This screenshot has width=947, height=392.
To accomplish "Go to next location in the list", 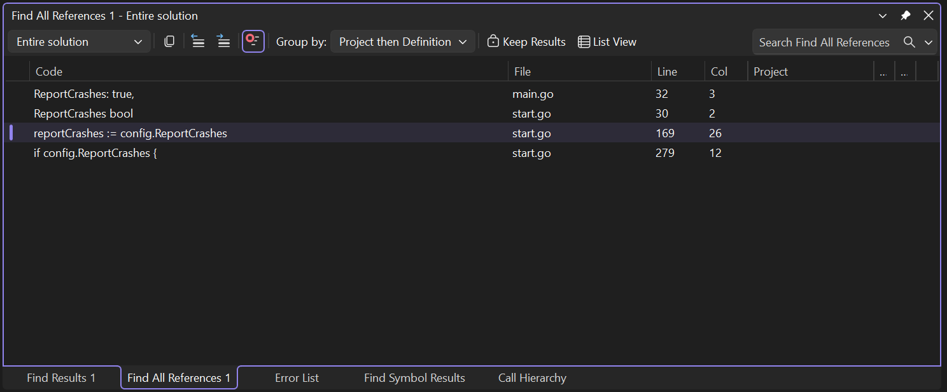I will pyautogui.click(x=223, y=42).
